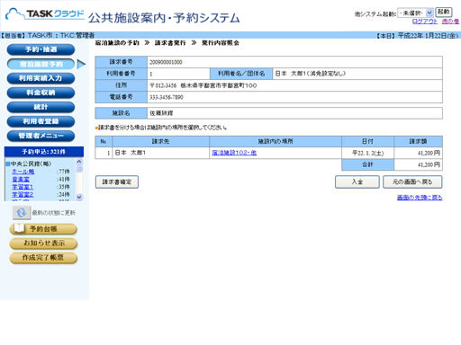Click the ログアウト link
This screenshot has width=461, height=345.
(x=425, y=22)
